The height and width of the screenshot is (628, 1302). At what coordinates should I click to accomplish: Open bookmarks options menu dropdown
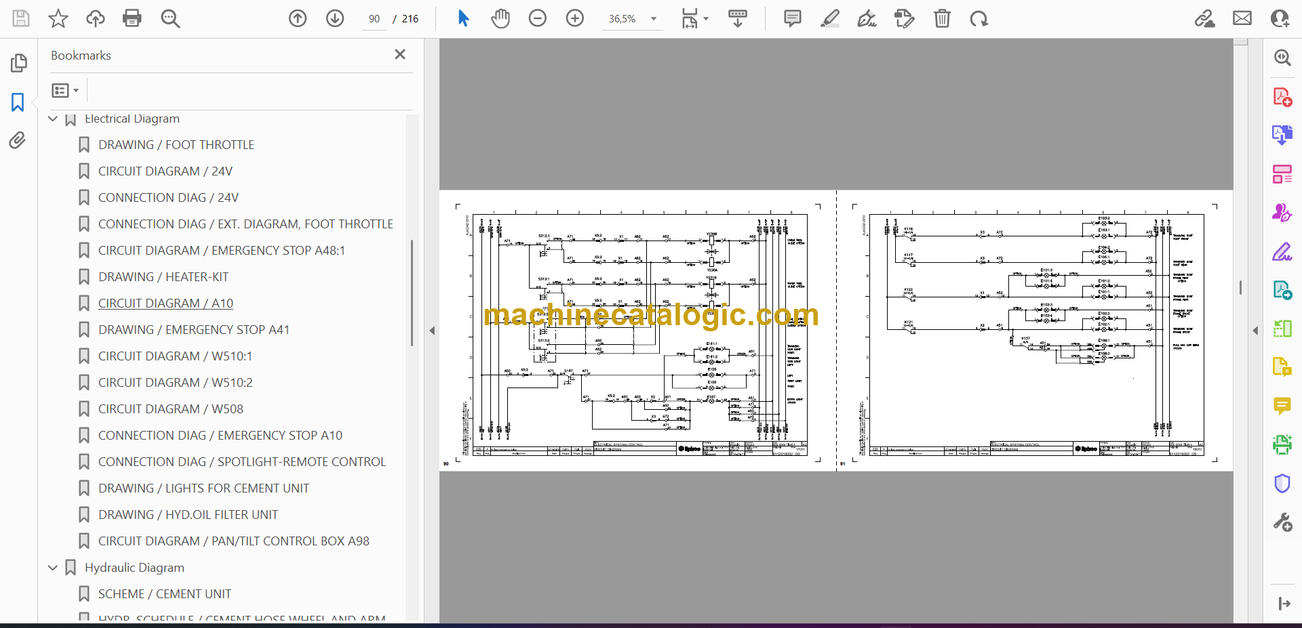(65, 90)
